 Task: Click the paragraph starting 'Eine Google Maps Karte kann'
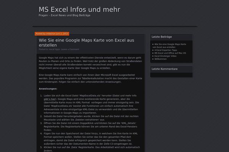click(90, 78)
